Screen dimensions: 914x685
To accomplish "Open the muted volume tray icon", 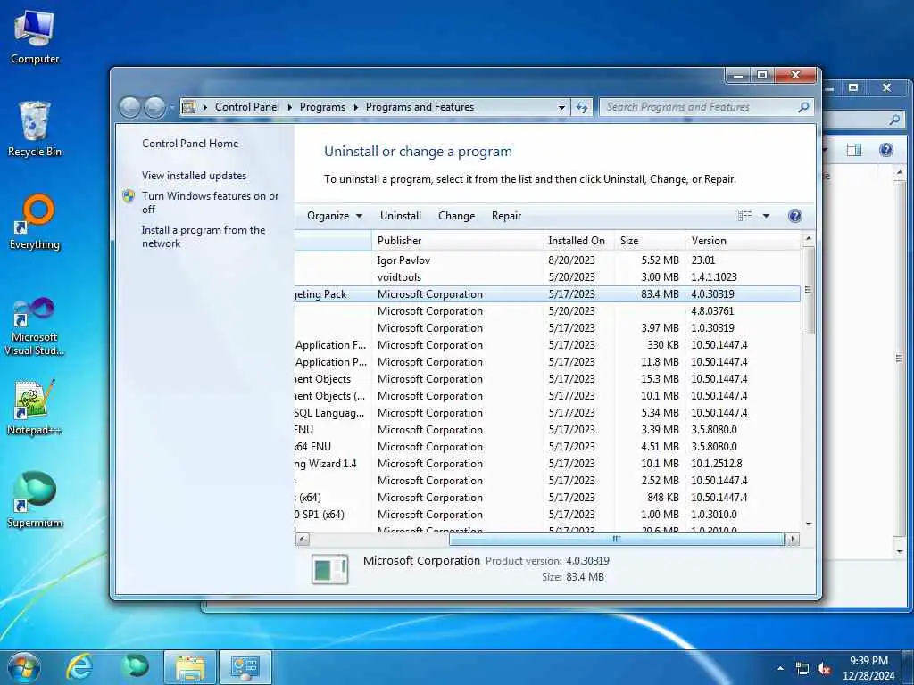I will (824, 669).
